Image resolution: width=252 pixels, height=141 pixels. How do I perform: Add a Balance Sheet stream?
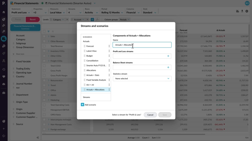168,67
